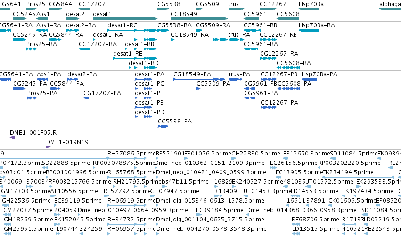
Task: Click the CG5538-PA protein label
Action: pyautogui.click(x=175, y=122)
